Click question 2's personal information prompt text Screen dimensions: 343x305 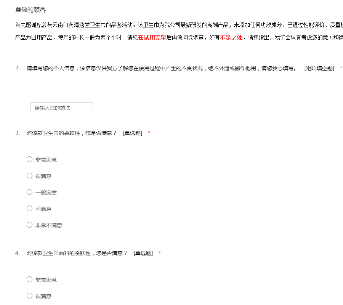pos(161,68)
